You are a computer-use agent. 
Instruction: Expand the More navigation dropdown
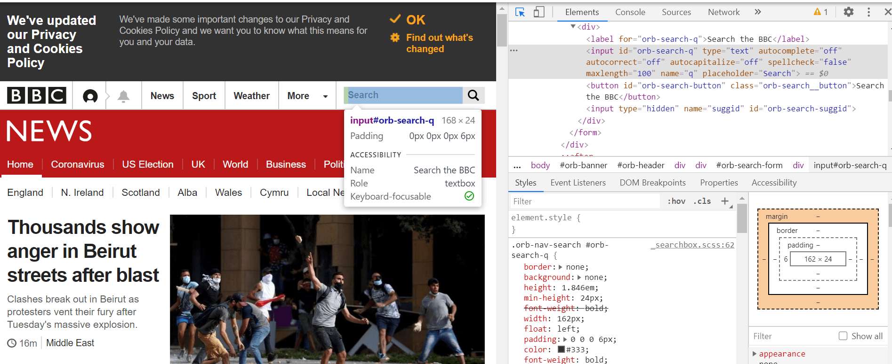tap(307, 96)
